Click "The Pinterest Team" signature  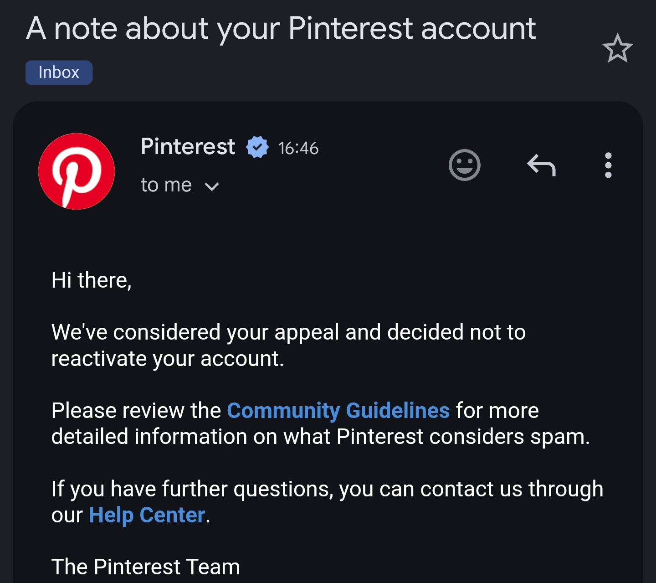(145, 567)
